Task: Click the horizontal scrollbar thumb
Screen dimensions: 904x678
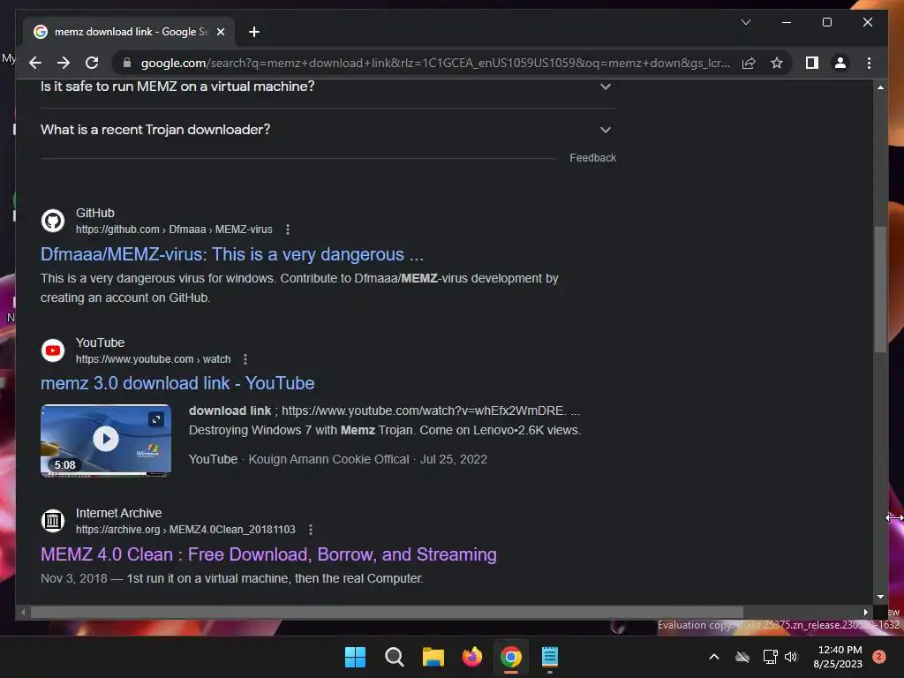Action: (387, 613)
